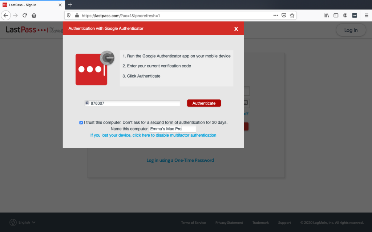Open the English language dropdown
The image size is (372, 232).
[27, 222]
